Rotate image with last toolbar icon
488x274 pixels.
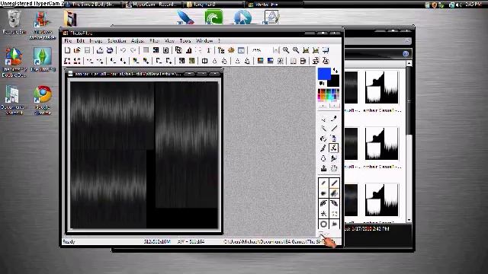326,61
